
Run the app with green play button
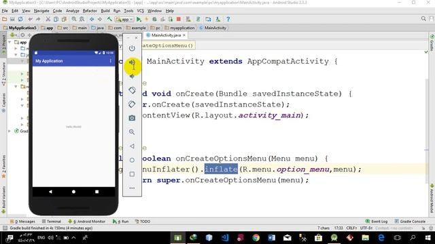(139, 19)
